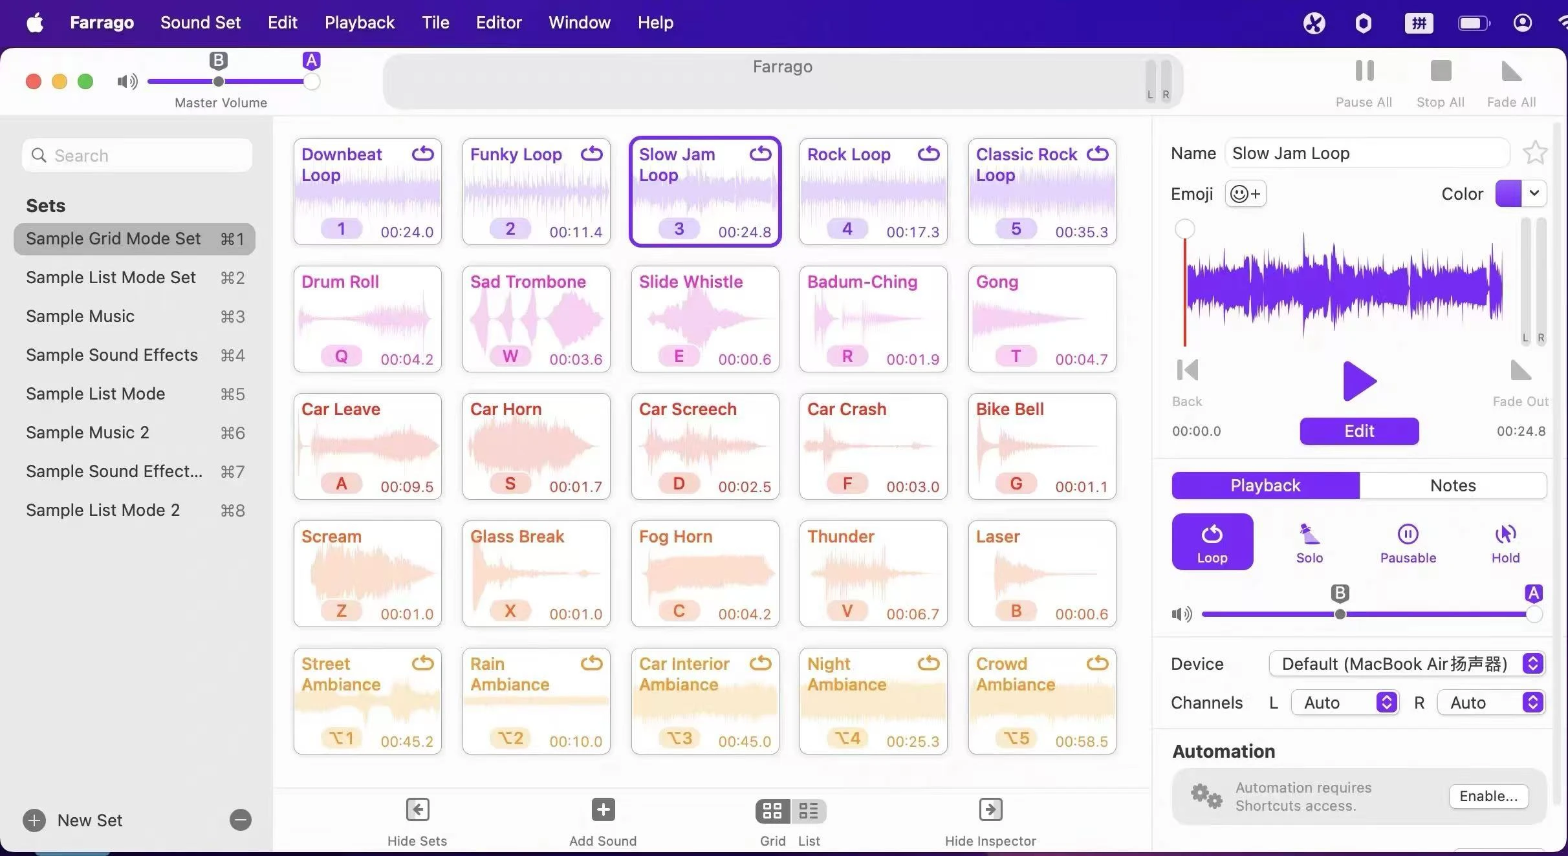Click the Search sets field

(137, 155)
